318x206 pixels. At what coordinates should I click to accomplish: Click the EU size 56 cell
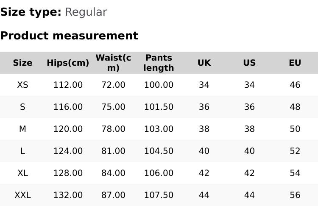coord(295,195)
